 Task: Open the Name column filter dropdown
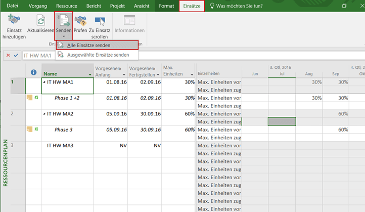(90, 74)
